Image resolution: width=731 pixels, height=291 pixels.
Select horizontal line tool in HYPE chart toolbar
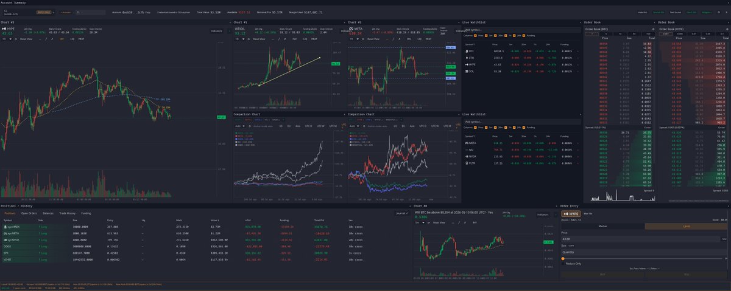click(x=41, y=39)
